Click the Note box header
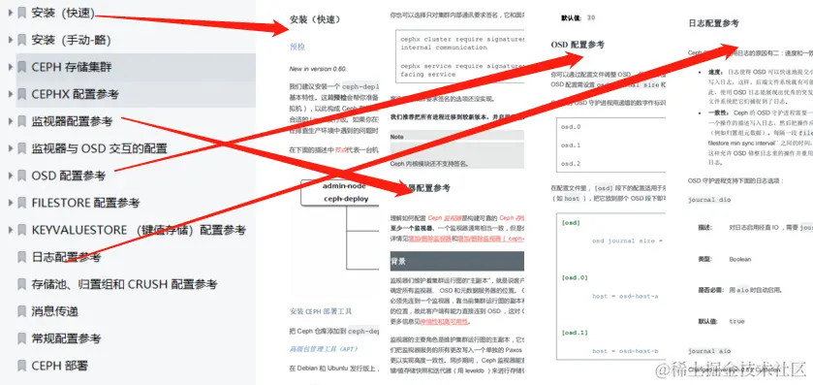 pos(456,137)
